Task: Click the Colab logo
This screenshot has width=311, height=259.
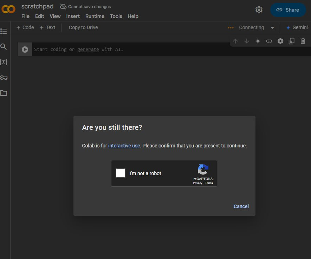Action: point(8,9)
